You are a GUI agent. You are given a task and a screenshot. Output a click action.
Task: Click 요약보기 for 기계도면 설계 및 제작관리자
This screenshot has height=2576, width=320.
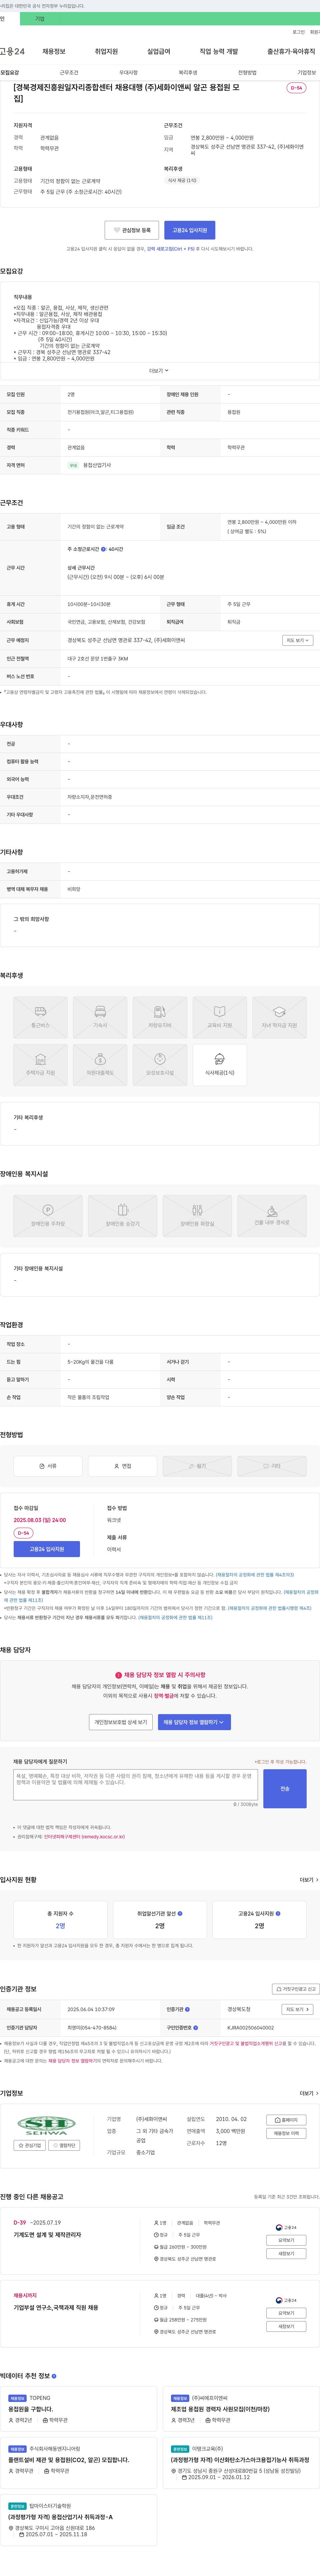pos(286,2240)
